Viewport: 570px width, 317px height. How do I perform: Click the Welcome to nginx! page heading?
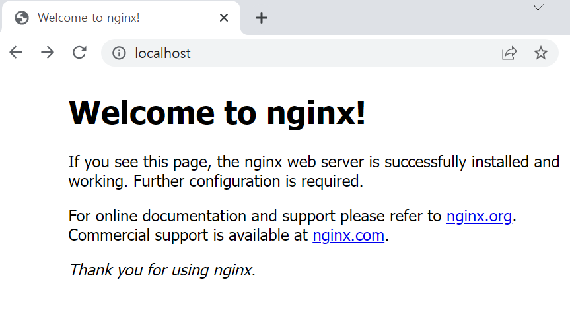217,113
